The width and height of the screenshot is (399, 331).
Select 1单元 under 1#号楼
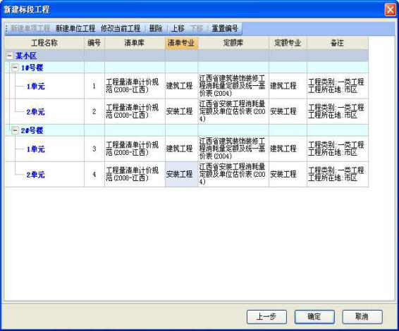(x=36, y=86)
